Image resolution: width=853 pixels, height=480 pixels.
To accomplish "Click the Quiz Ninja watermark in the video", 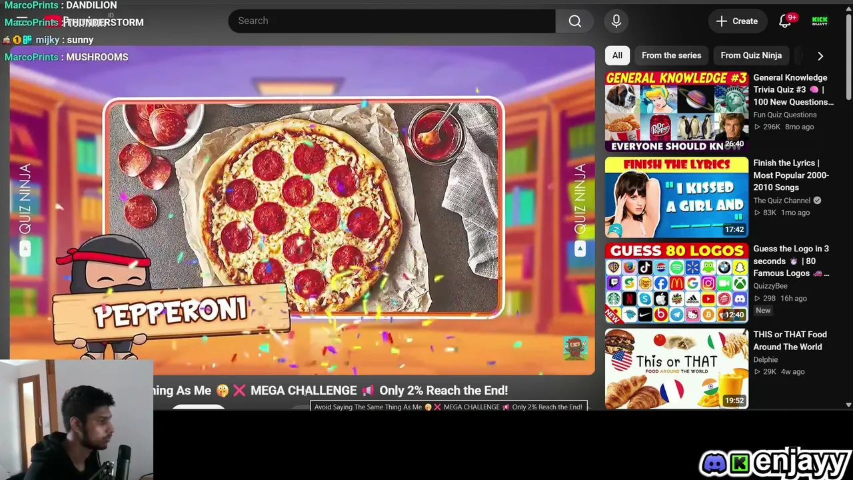I will pyautogui.click(x=575, y=347).
